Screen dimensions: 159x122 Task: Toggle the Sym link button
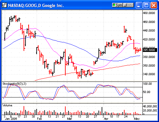[118, 5]
